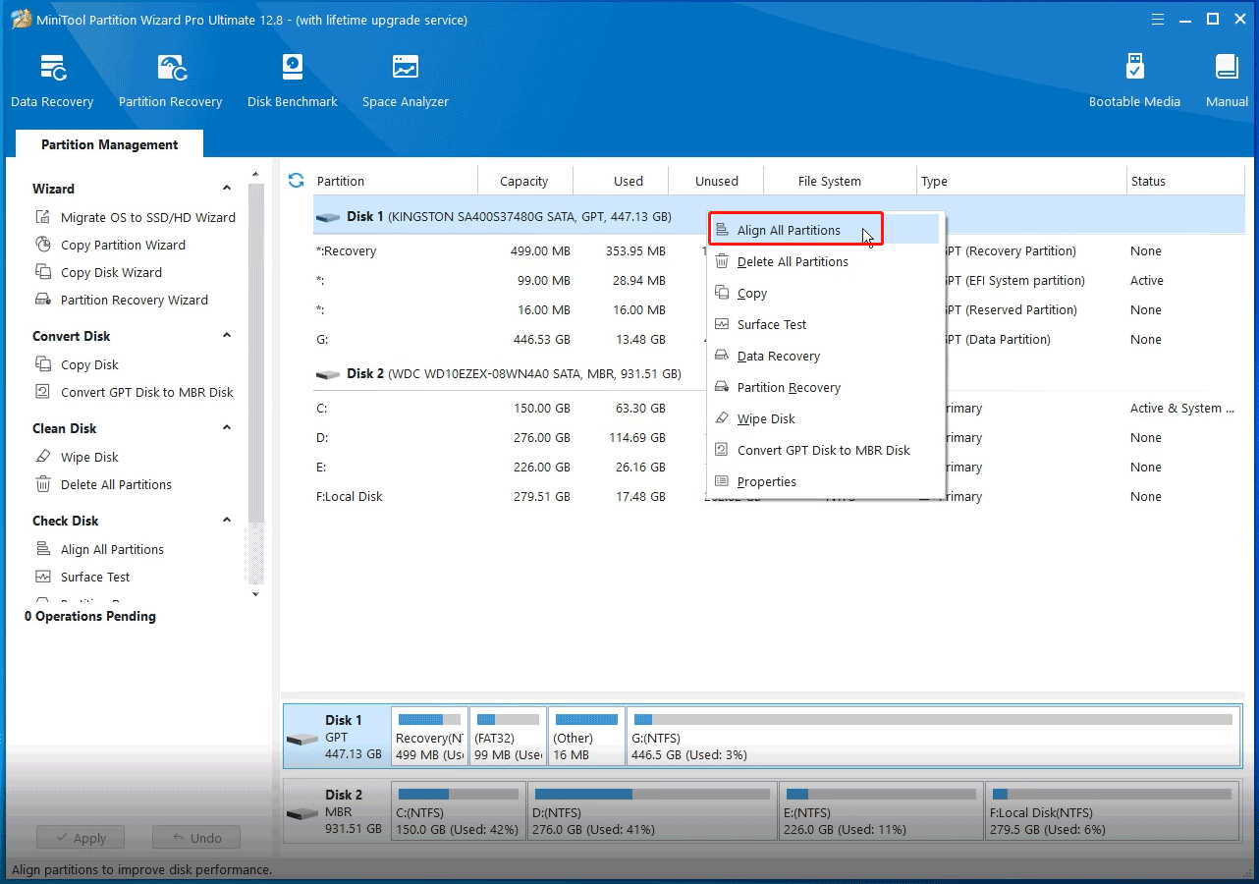Click the sidebar Delete All Partitions trash icon

43,484
